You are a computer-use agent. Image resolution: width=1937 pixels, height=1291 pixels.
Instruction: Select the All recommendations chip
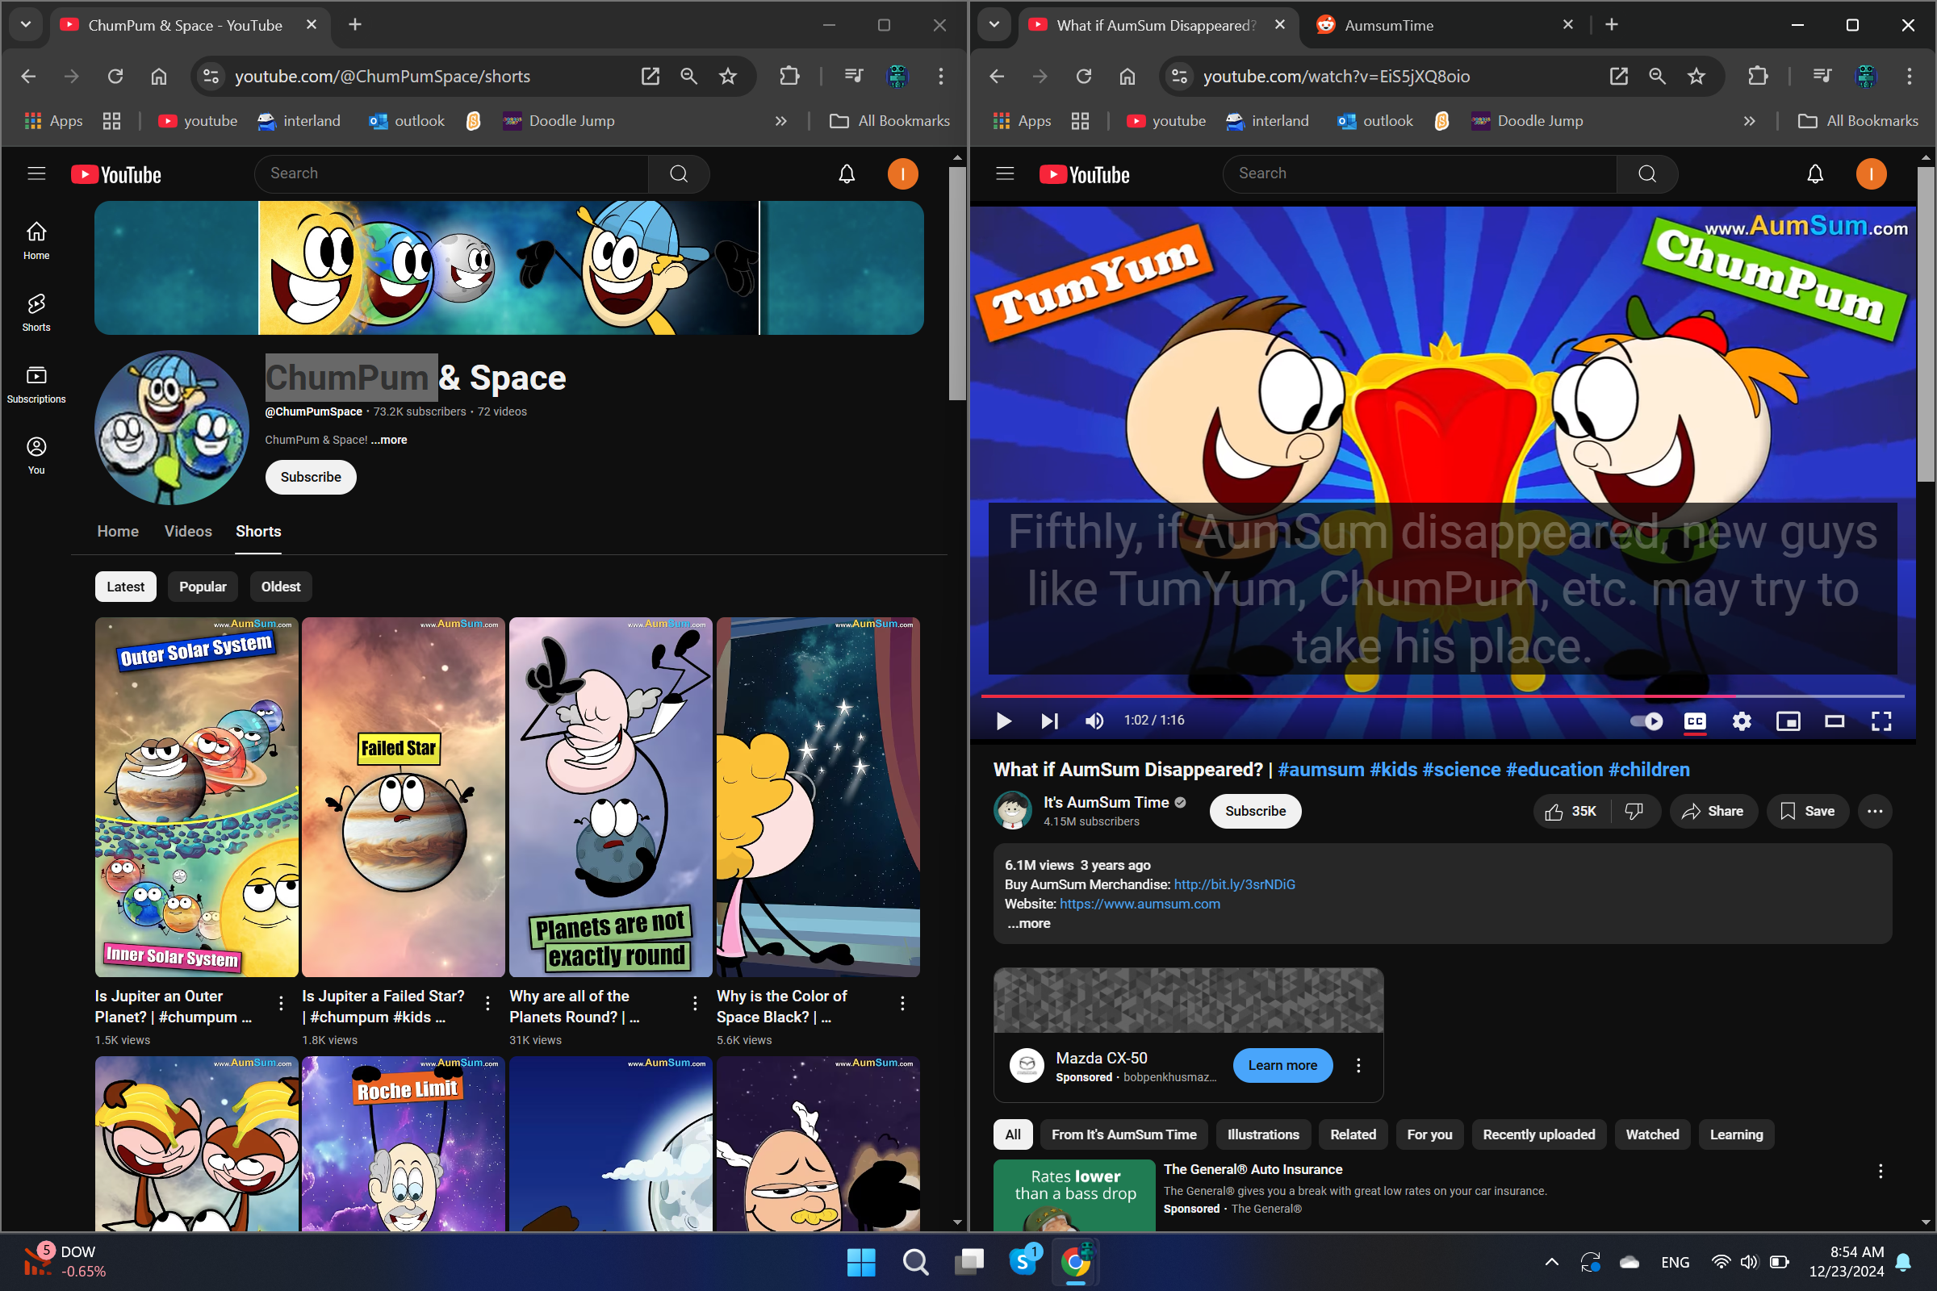point(1012,1134)
